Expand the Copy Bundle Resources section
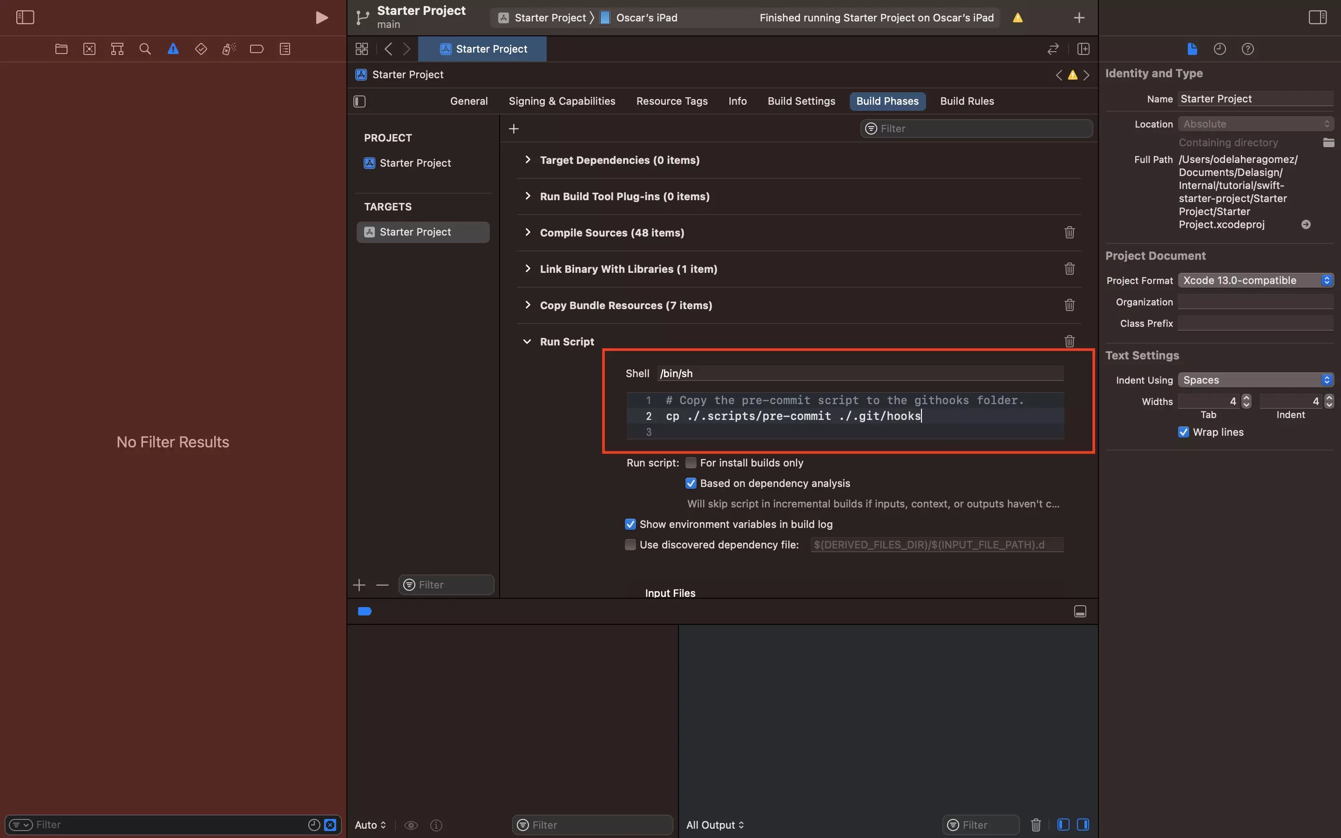 [x=527, y=305]
